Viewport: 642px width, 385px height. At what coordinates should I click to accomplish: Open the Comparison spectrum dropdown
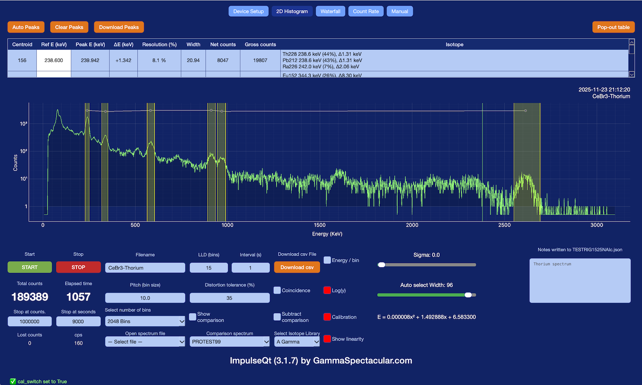click(x=229, y=342)
